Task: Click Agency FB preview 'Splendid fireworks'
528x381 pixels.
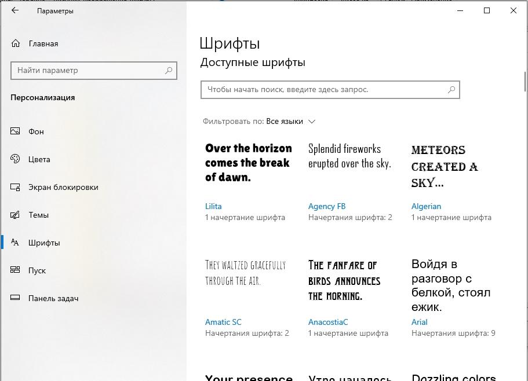Action: pyautogui.click(x=349, y=156)
